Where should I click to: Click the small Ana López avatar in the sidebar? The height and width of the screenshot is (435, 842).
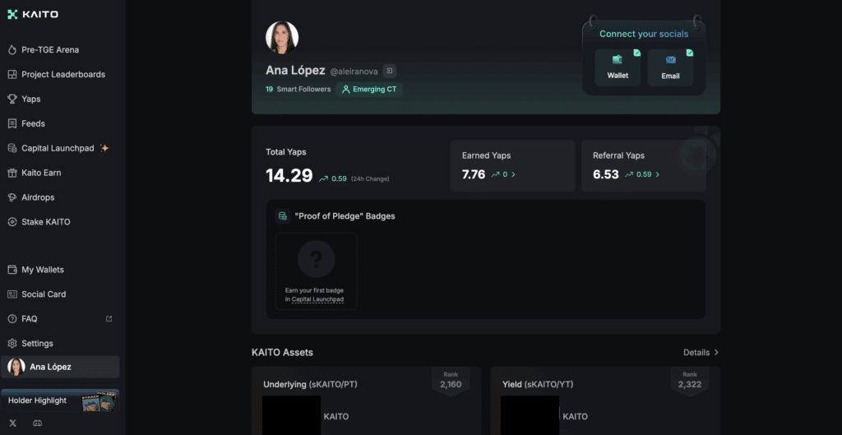pyautogui.click(x=16, y=367)
